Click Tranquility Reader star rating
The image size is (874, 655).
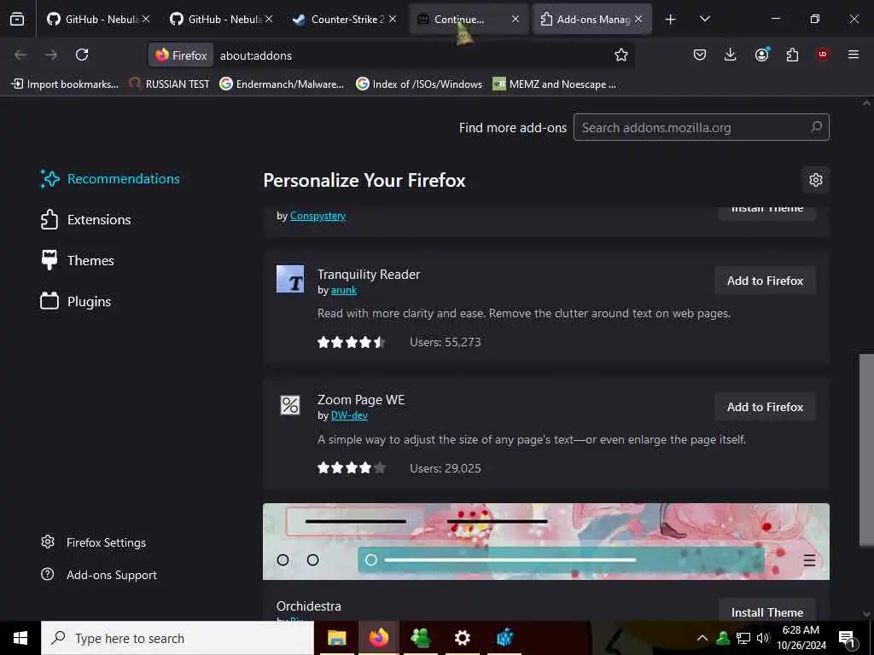point(352,343)
